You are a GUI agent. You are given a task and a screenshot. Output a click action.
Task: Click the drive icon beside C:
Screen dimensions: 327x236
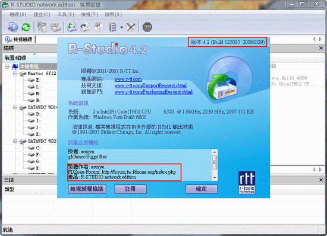pos(31,148)
